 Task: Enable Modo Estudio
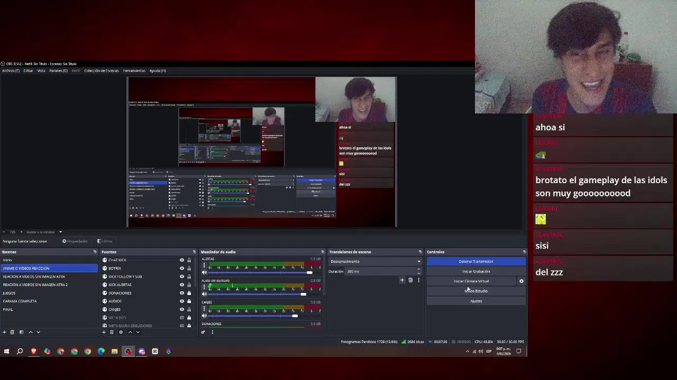(476, 291)
